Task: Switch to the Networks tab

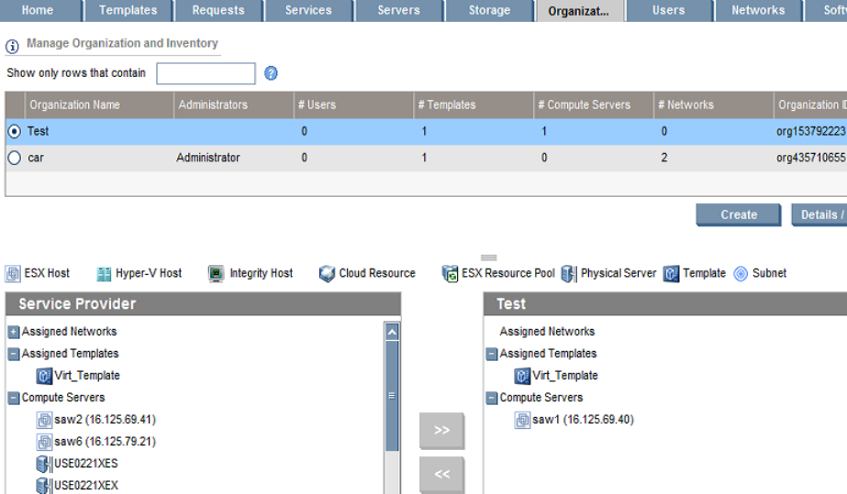Action: (x=757, y=10)
